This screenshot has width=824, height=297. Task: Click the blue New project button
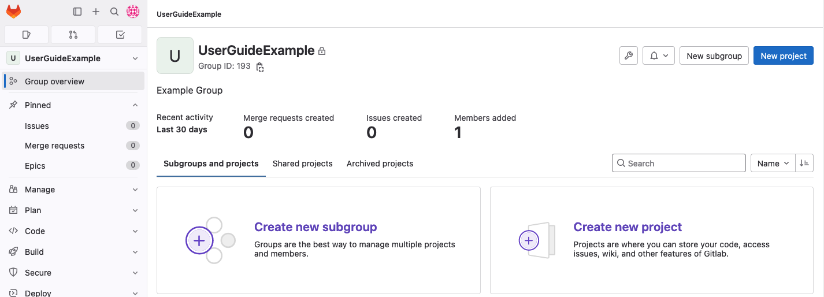[x=784, y=56]
